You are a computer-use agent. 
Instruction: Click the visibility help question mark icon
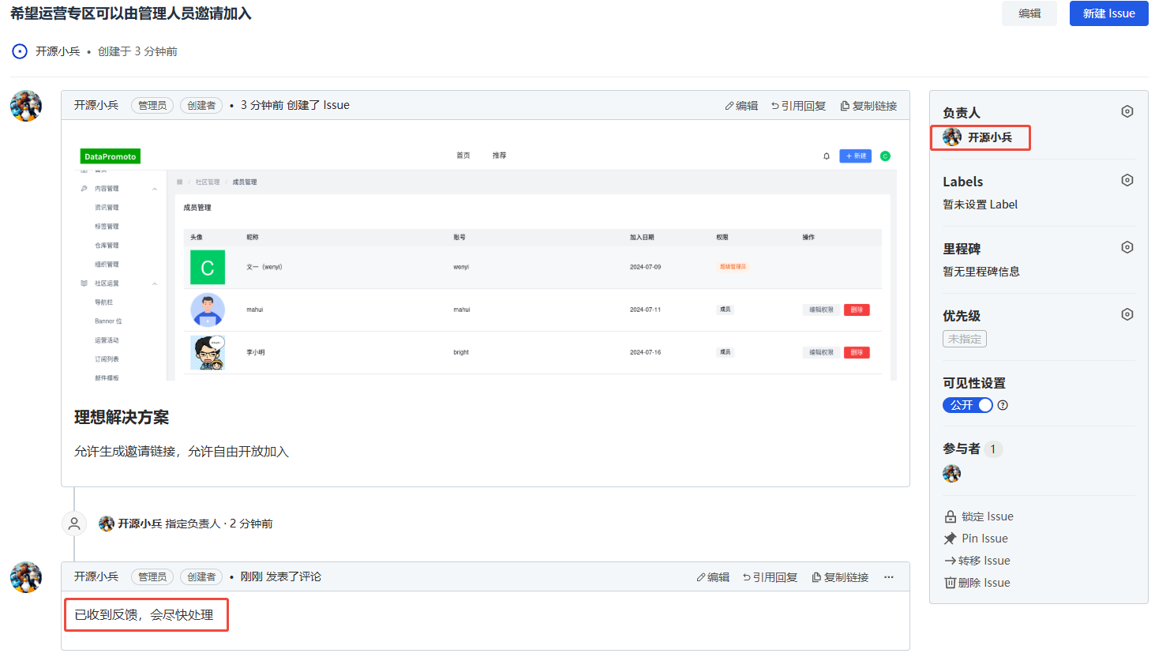pyautogui.click(x=1003, y=405)
